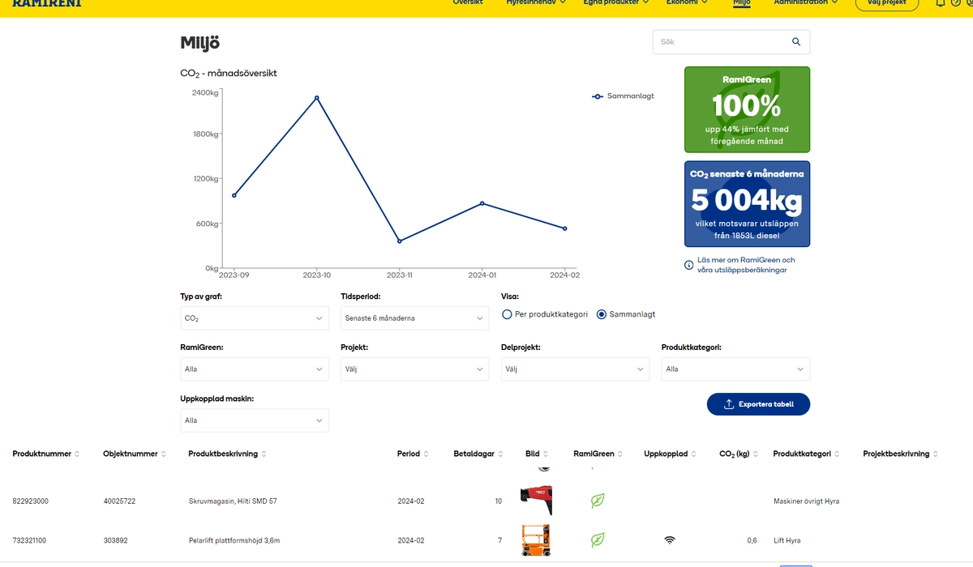Click 'Skruvmagasin, Hilti SMD 57' description

(x=233, y=501)
